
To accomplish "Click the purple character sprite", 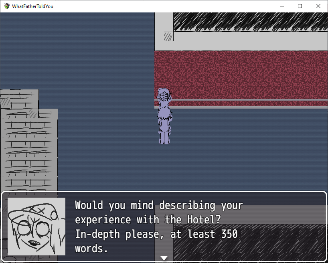I will tap(165, 116).
